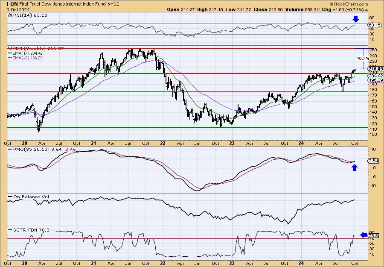Click the Low 211.72 value
The width and height of the screenshot is (384, 267).
[x=239, y=9]
